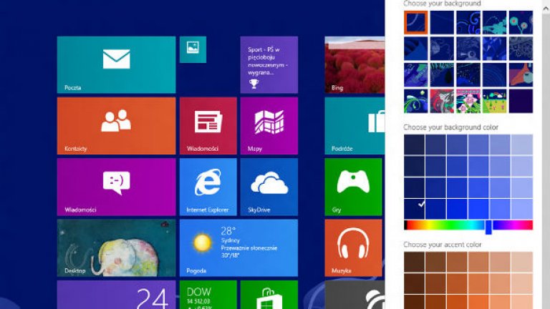Image resolution: width=550 pixels, height=309 pixels.
Task: Open the Pogoda weather tile for Sydney
Action: [238, 247]
